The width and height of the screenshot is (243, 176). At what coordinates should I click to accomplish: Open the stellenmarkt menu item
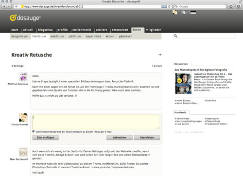(82, 30)
